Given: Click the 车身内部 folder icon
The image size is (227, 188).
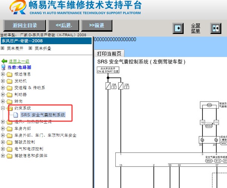Looking at the screenshot, I should click(x=9, y=129).
